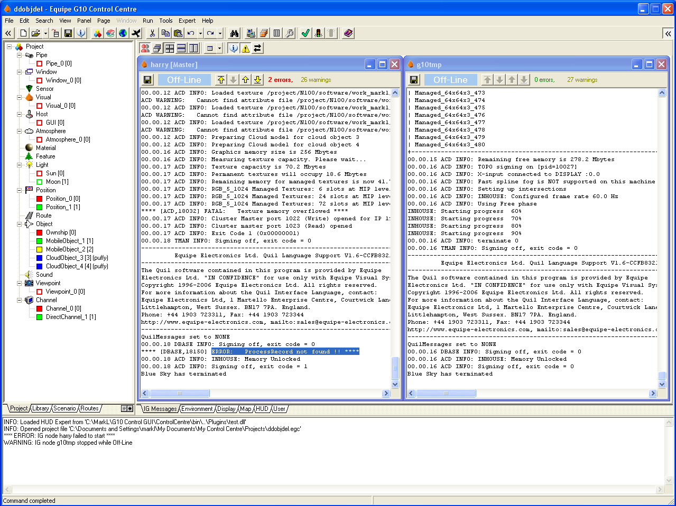Toggle the info messages filter button
This screenshot has width=676, height=506.
click(x=234, y=48)
